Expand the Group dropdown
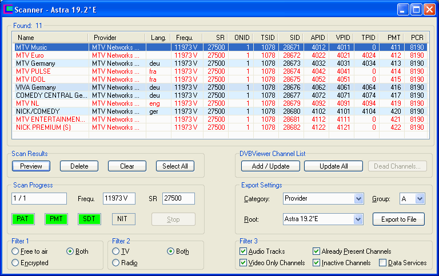Viewport: 439px width, 276px height. coord(420,199)
